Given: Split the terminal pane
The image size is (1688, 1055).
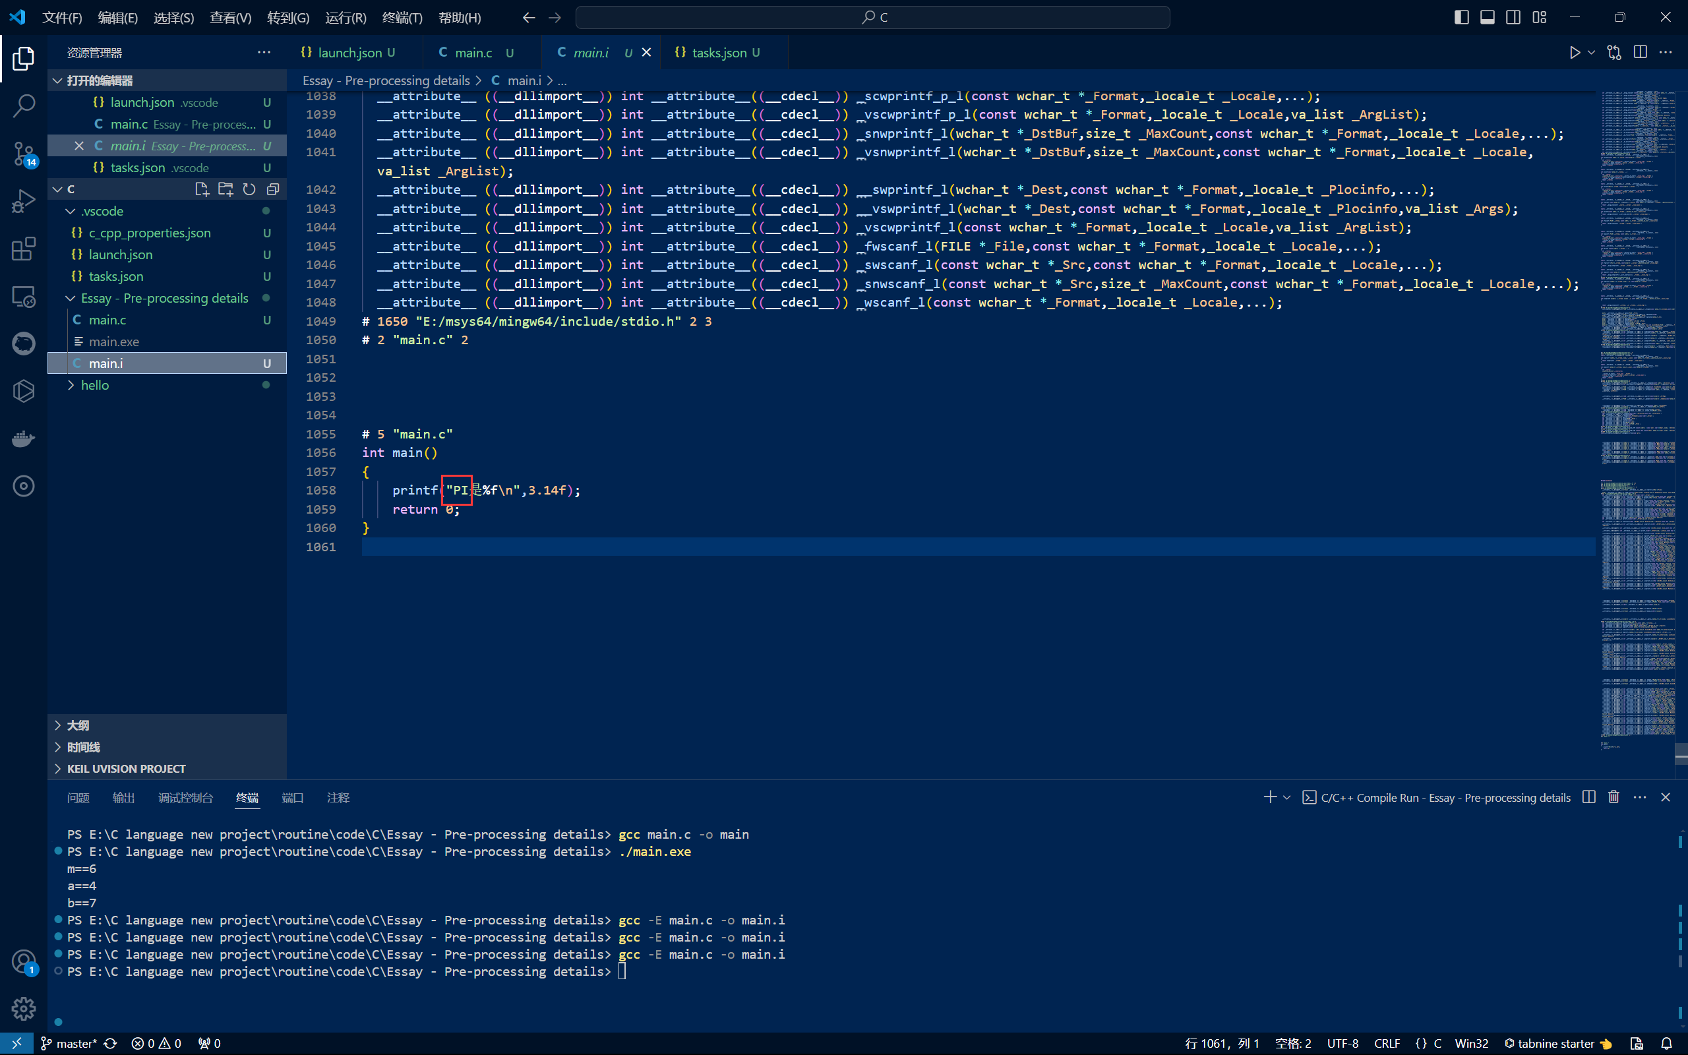Looking at the screenshot, I should click(x=1589, y=797).
